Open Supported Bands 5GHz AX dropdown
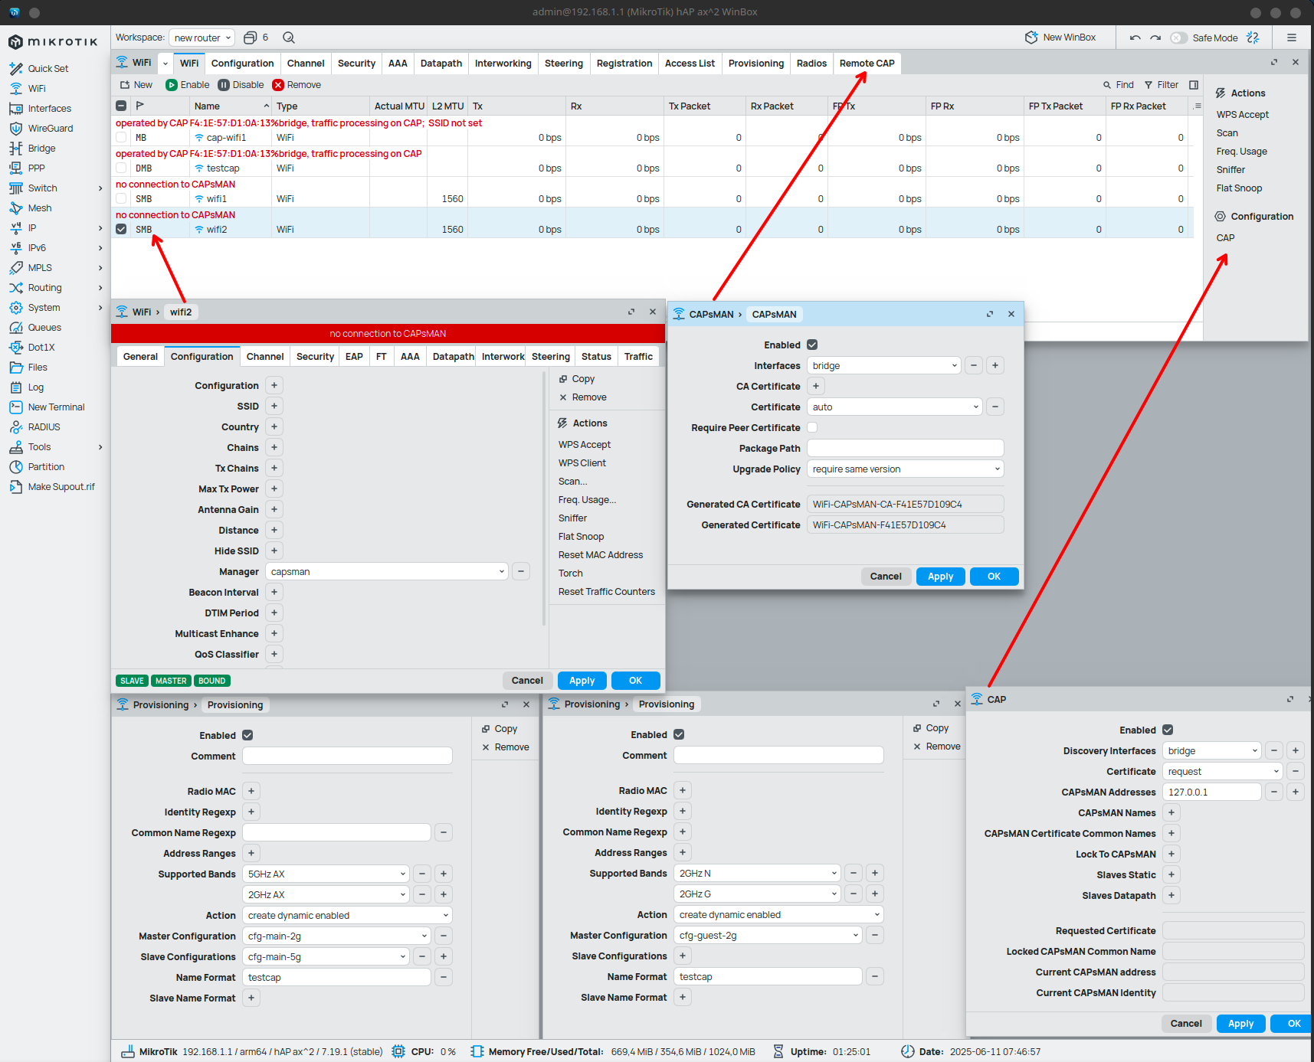The width and height of the screenshot is (1314, 1062). coord(326,874)
